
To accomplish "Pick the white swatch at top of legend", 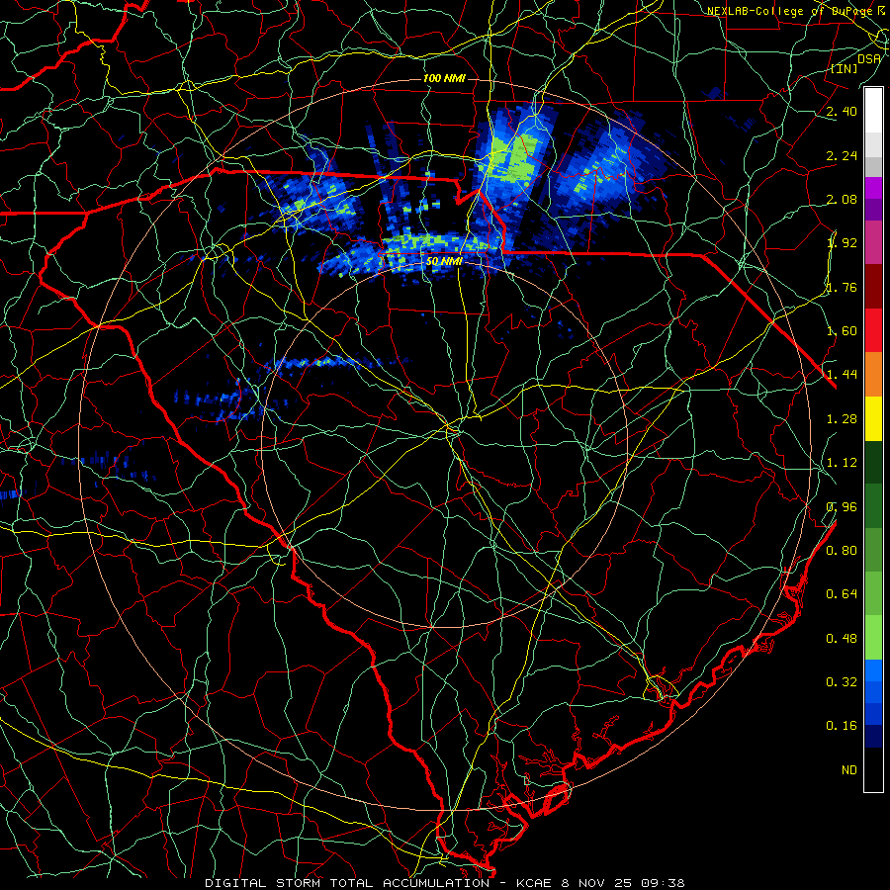I will [x=873, y=110].
